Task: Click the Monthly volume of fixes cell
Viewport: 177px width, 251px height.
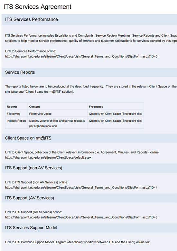Action: click(x=58, y=123)
